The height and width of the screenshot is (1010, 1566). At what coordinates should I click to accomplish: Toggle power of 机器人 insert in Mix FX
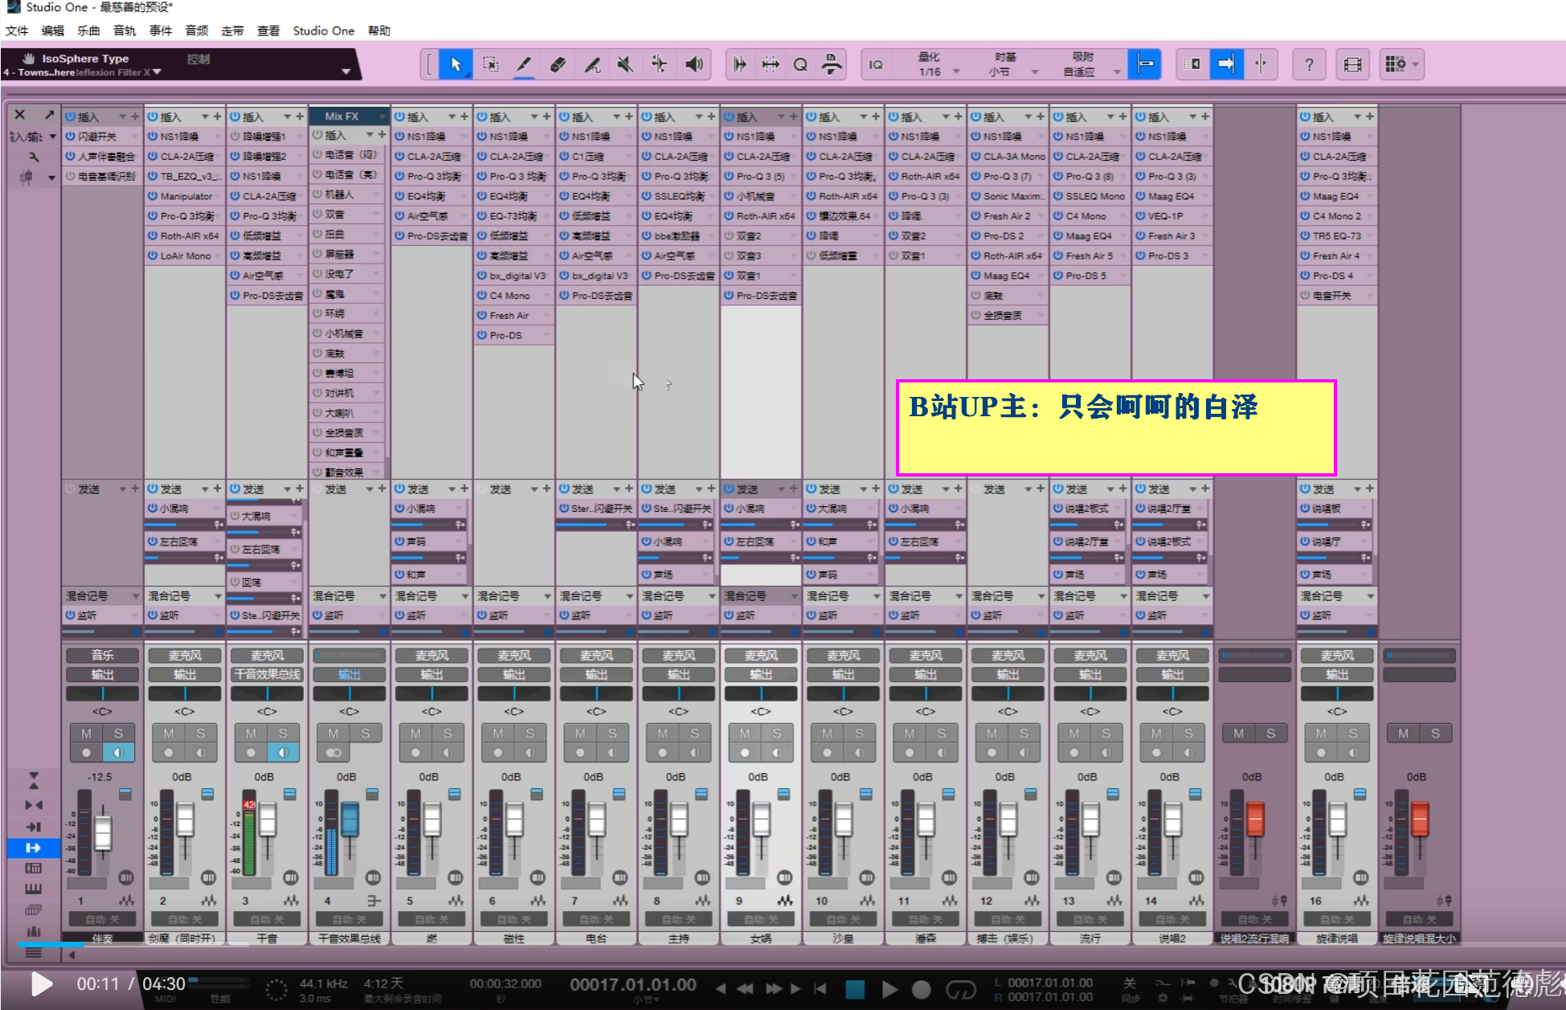[x=317, y=194]
